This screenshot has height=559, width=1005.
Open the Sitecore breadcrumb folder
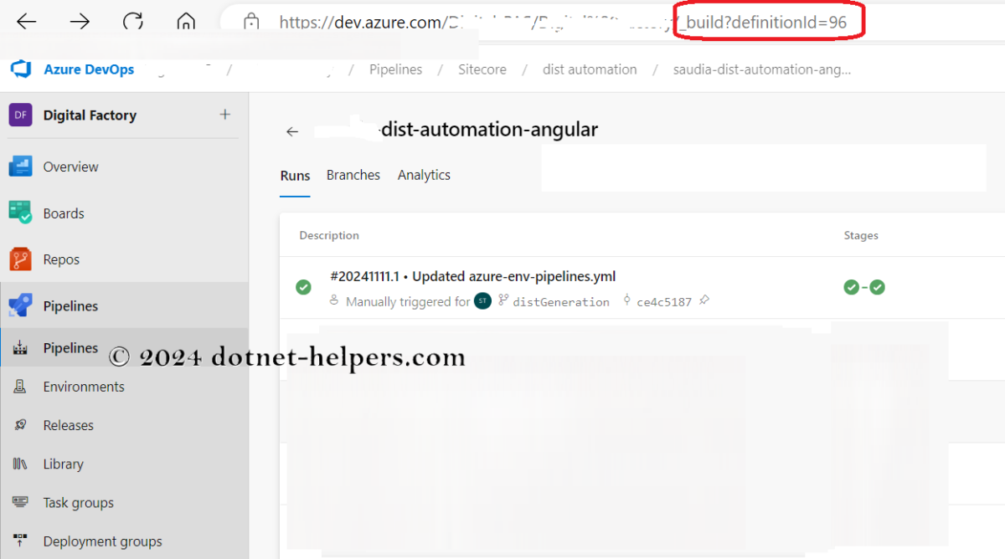482,69
